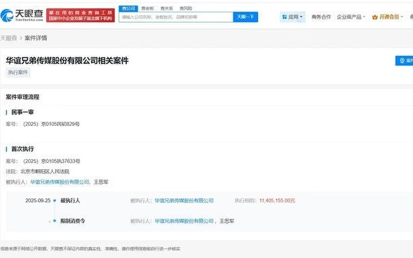
Task: Click the 限制消费令 timeline entry label
Action: pyautogui.click(x=73, y=221)
